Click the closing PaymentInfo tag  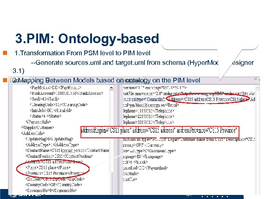tap(38, 122)
